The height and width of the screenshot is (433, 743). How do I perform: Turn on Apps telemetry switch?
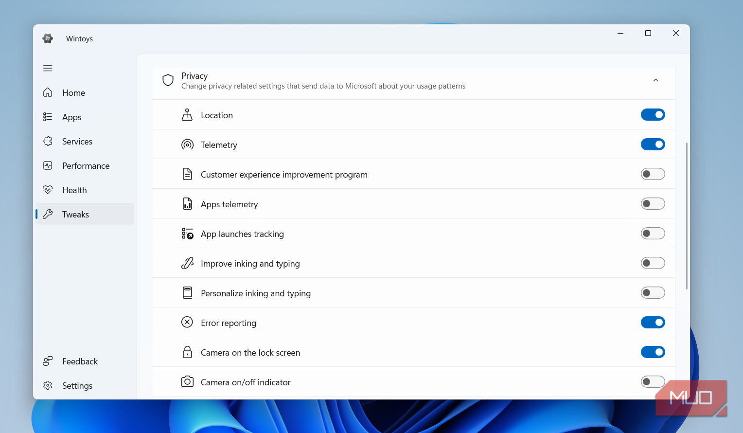[653, 204]
